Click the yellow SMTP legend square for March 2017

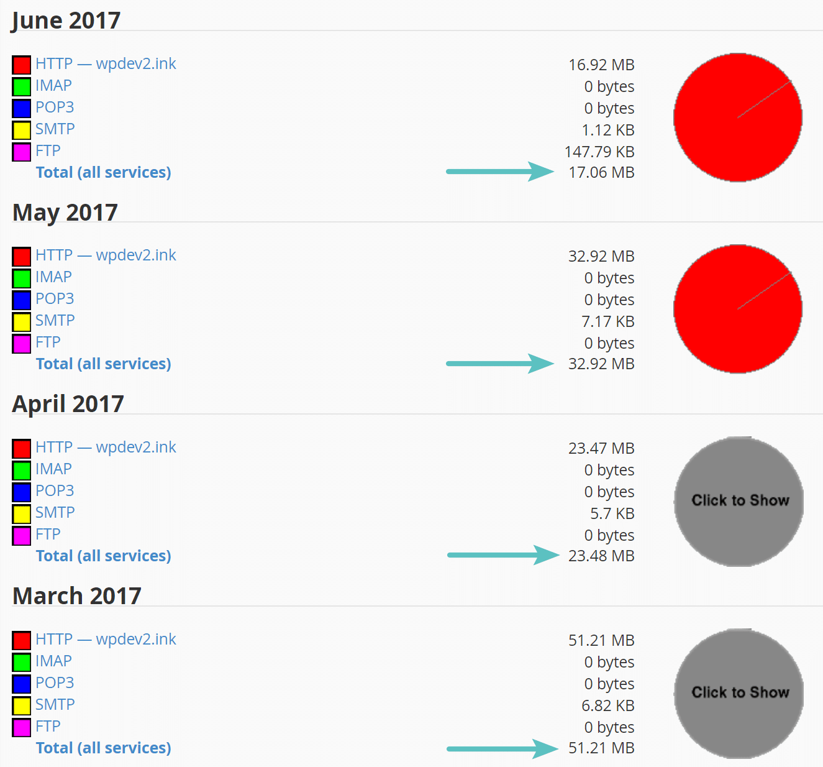point(20,705)
